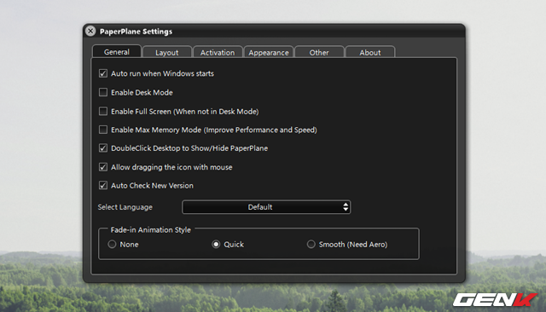Click the language dropdown stepper arrows
The height and width of the screenshot is (312, 546).
(x=346, y=207)
